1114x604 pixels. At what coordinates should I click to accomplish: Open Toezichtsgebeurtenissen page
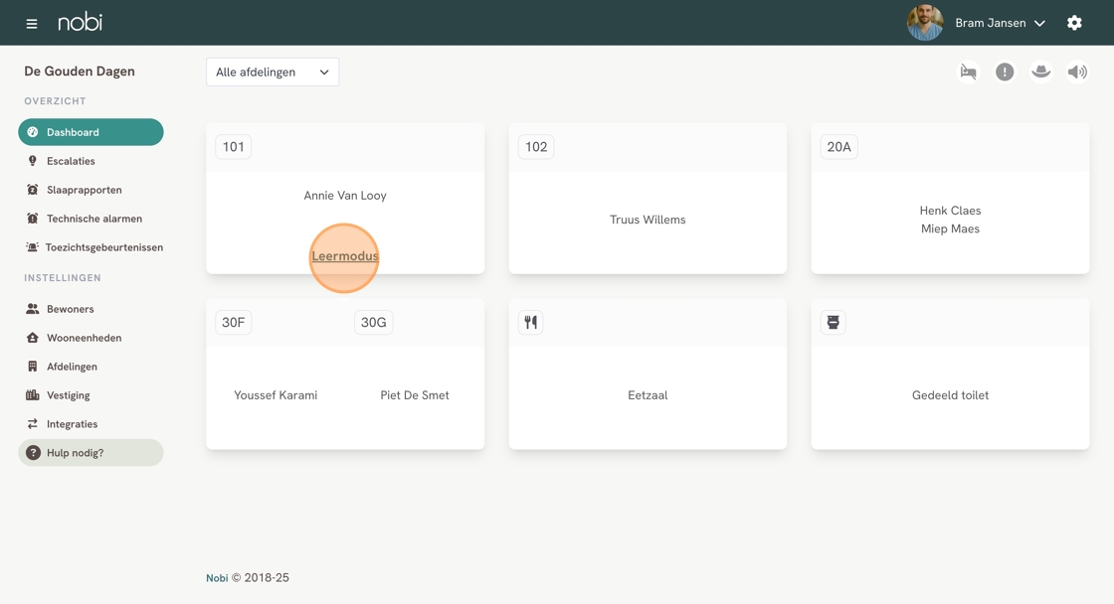click(103, 247)
